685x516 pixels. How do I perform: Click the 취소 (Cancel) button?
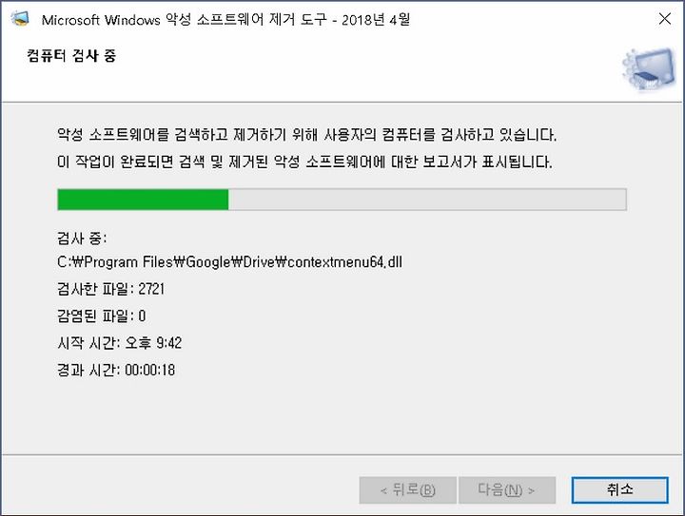pos(619,489)
